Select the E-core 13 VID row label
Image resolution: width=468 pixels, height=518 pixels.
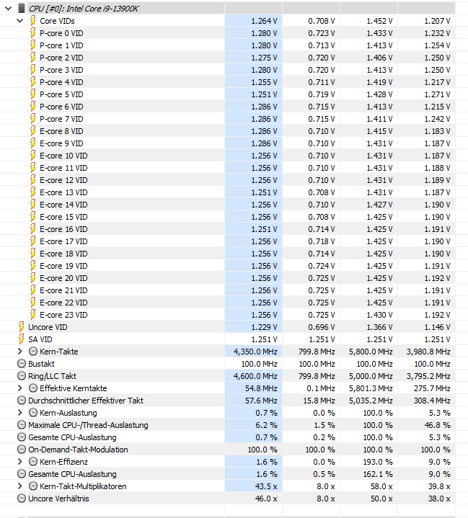click(x=63, y=192)
